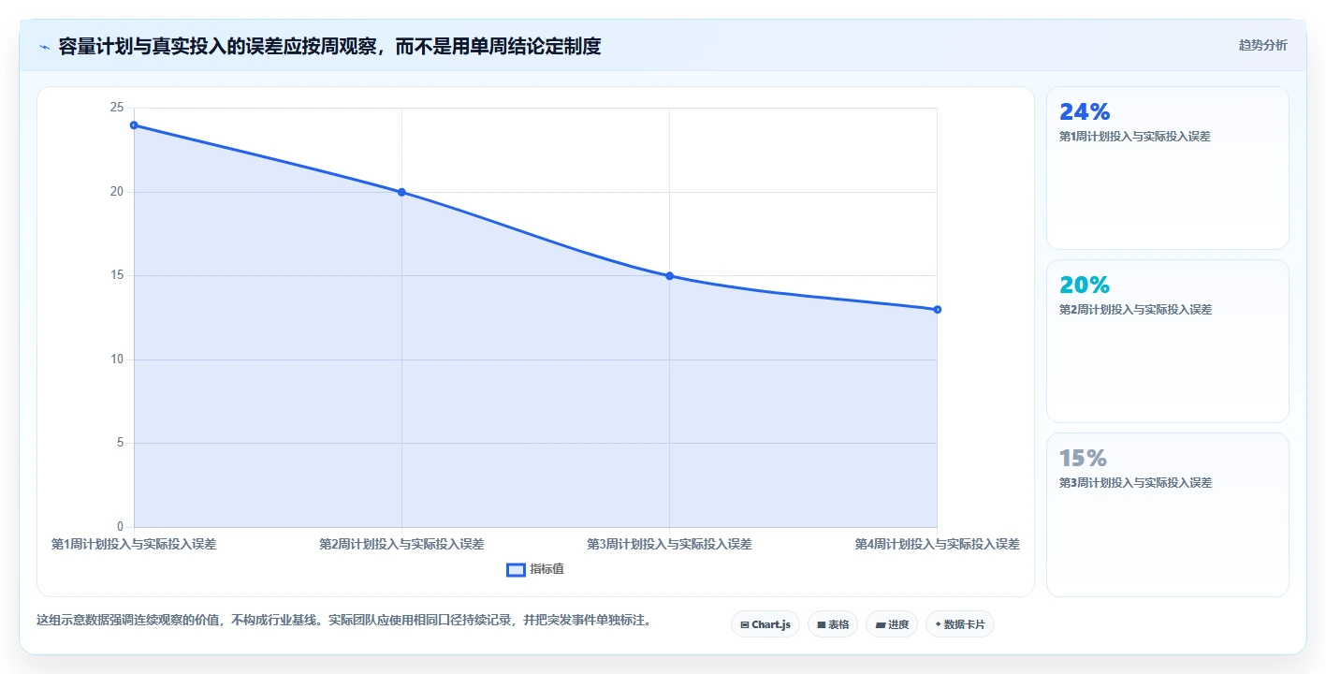Click the 第2周计划投入与实际投入误差 card caption
The image size is (1326, 674).
point(1135,310)
